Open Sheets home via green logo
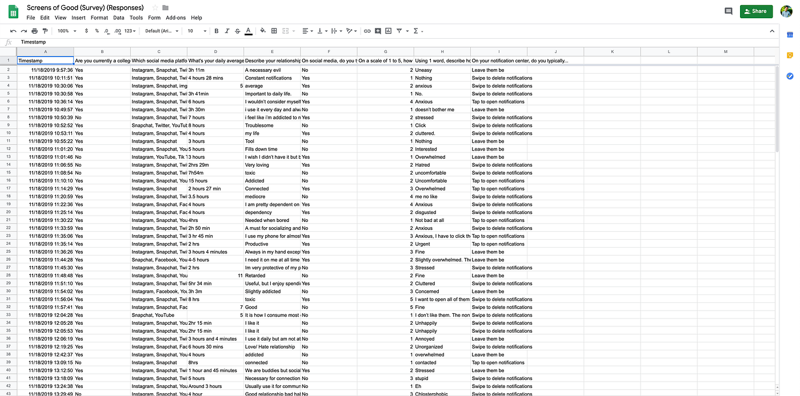800x396 pixels. click(x=13, y=11)
